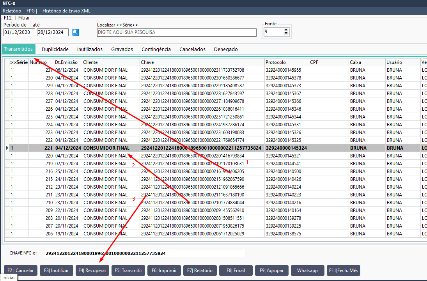Screen dimensions: 427x281
Task: Open Histórico de Envio XML menu
Action: tap(66, 11)
